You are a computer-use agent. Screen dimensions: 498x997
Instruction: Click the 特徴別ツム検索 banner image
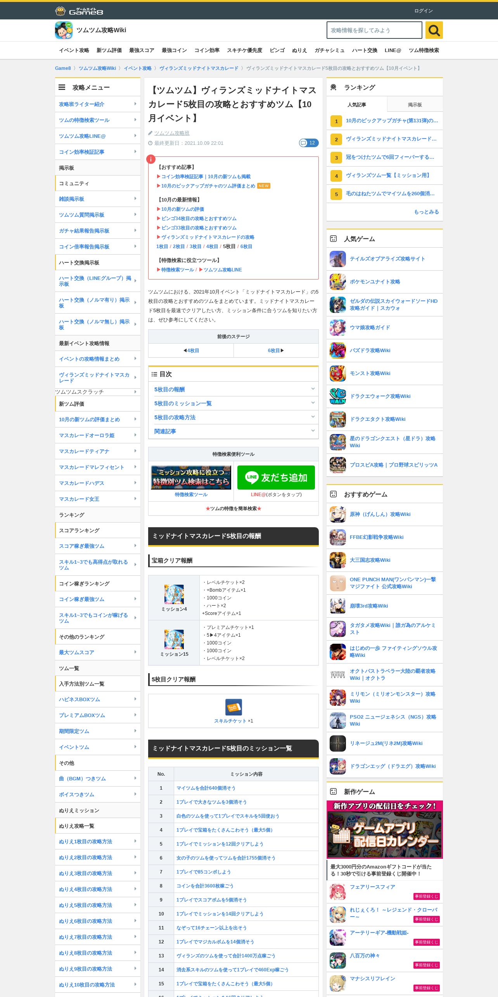[x=191, y=478]
